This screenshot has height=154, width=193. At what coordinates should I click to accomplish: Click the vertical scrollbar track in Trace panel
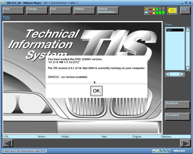[187, 49]
